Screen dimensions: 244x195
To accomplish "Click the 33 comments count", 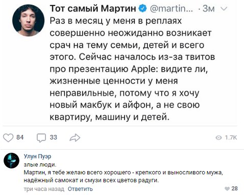I will coord(54,137).
